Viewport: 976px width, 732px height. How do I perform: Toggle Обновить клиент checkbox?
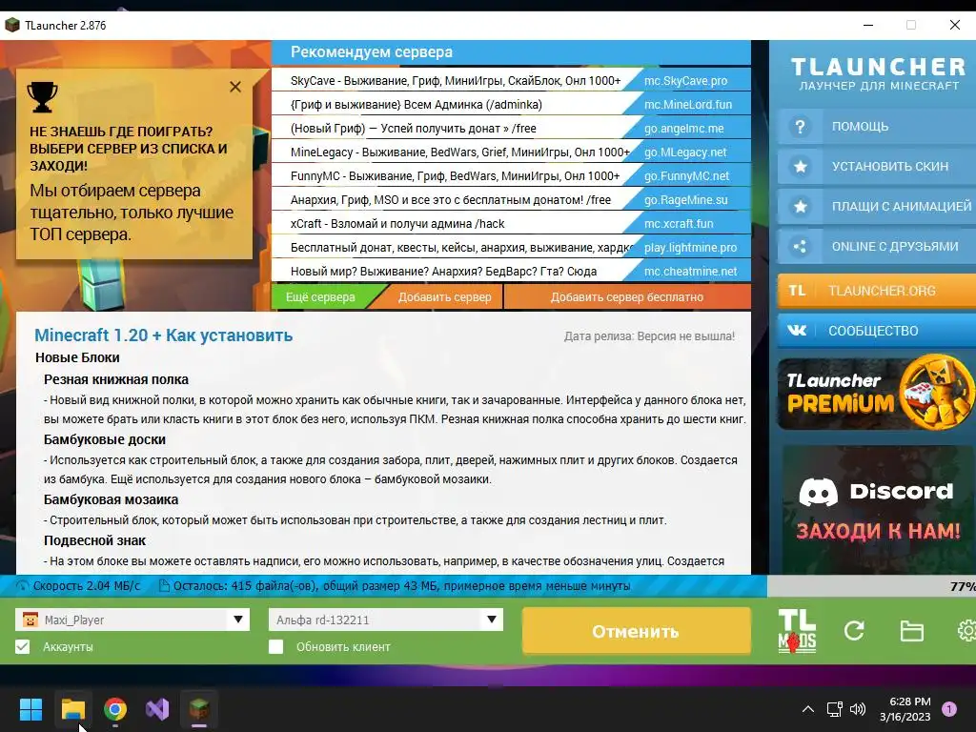coord(275,647)
